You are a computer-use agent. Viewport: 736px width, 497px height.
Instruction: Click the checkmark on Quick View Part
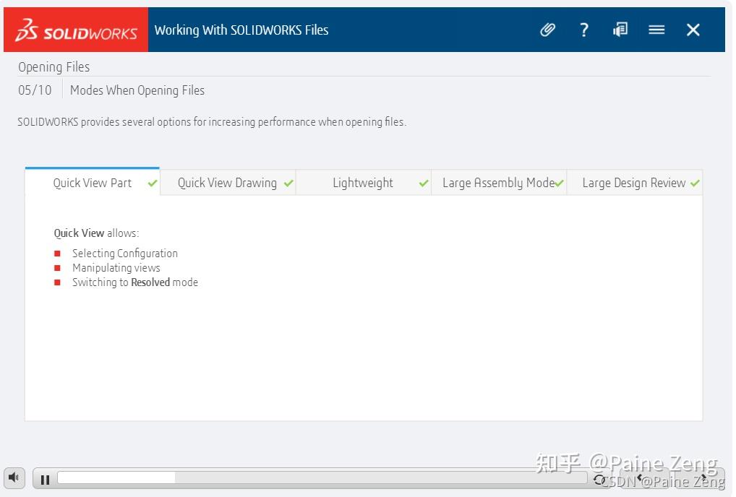pyautogui.click(x=152, y=183)
